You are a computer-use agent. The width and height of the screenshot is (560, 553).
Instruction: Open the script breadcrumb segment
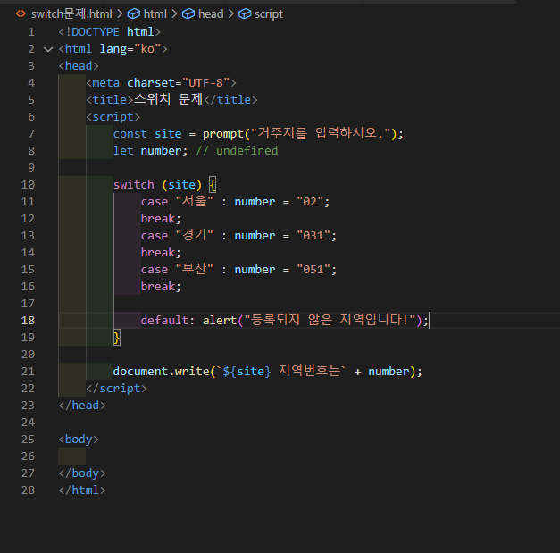point(269,14)
